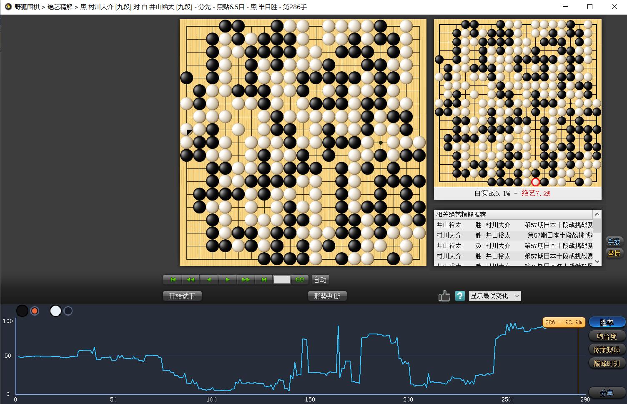Click the fast forward moves button
The image size is (627, 404).
coord(246,280)
